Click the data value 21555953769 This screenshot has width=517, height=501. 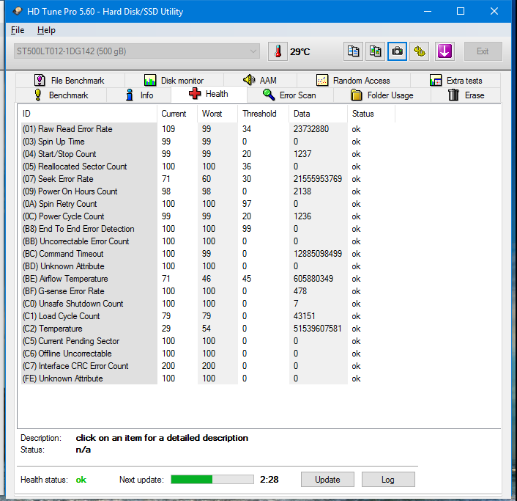point(318,179)
